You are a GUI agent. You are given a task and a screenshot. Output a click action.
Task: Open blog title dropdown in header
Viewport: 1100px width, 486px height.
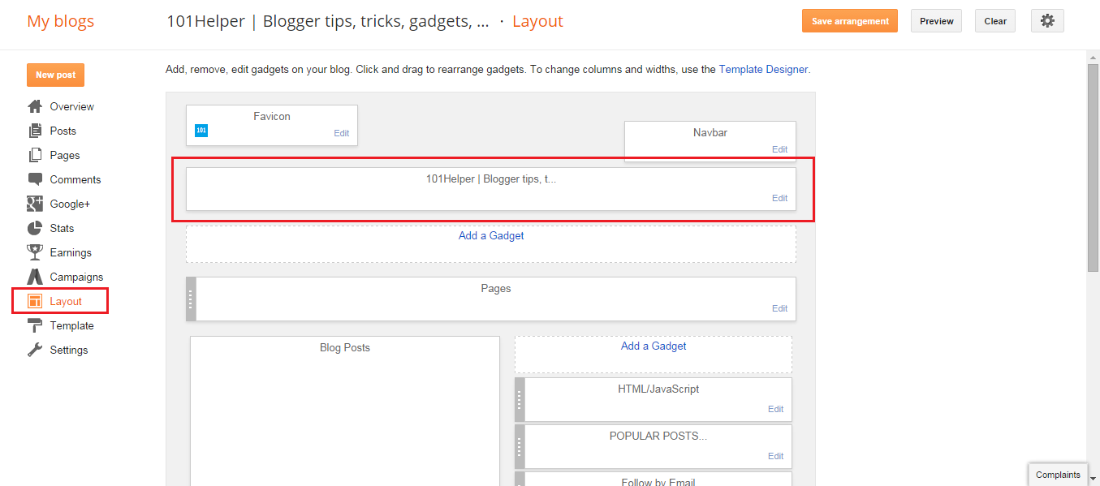[328, 21]
